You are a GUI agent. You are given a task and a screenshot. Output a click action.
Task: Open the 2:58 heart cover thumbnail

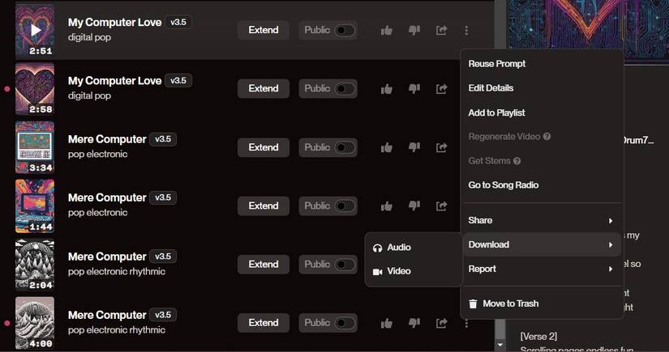pyautogui.click(x=35, y=89)
